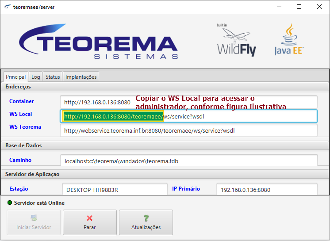Click the Java EE logo
Image resolution: width=330 pixels, height=241 pixels.
point(289,39)
